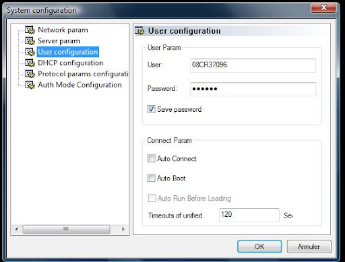Click into the Timeouts of unified field
Image resolution: width=345 pixels, height=262 pixels.
(249, 215)
